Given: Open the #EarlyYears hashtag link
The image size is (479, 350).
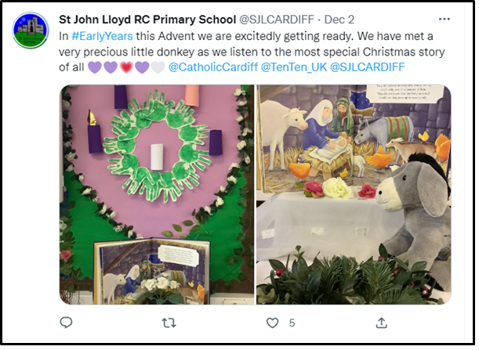Looking at the screenshot, I should (102, 36).
